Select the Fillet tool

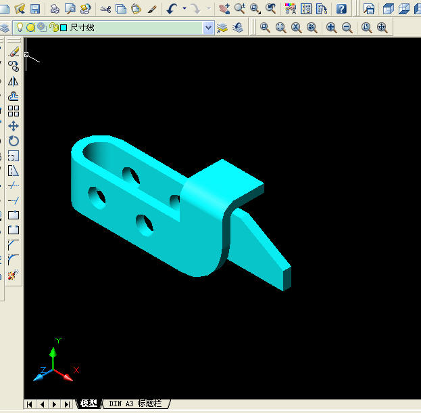pyautogui.click(x=14, y=260)
